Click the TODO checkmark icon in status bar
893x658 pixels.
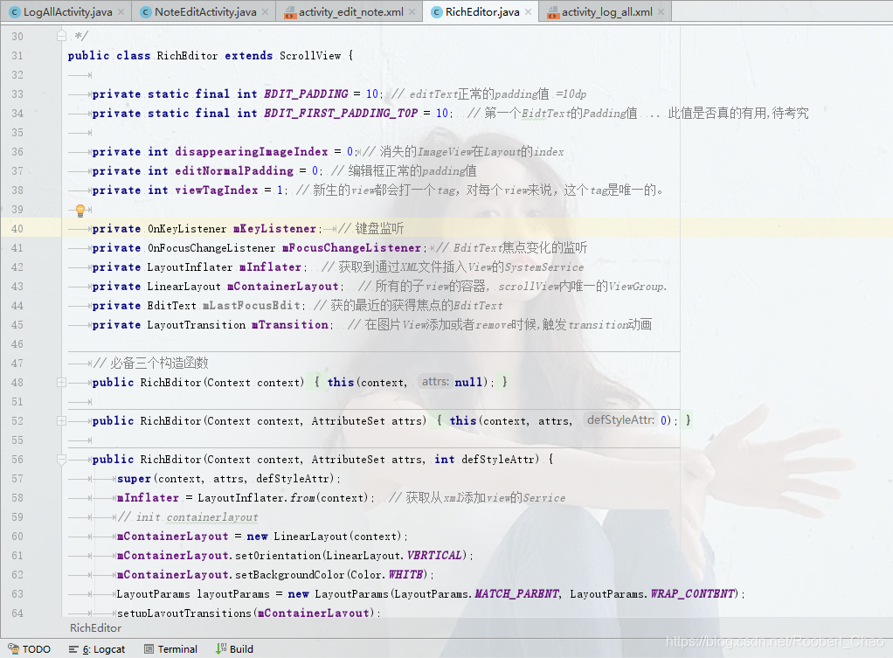pos(16,648)
